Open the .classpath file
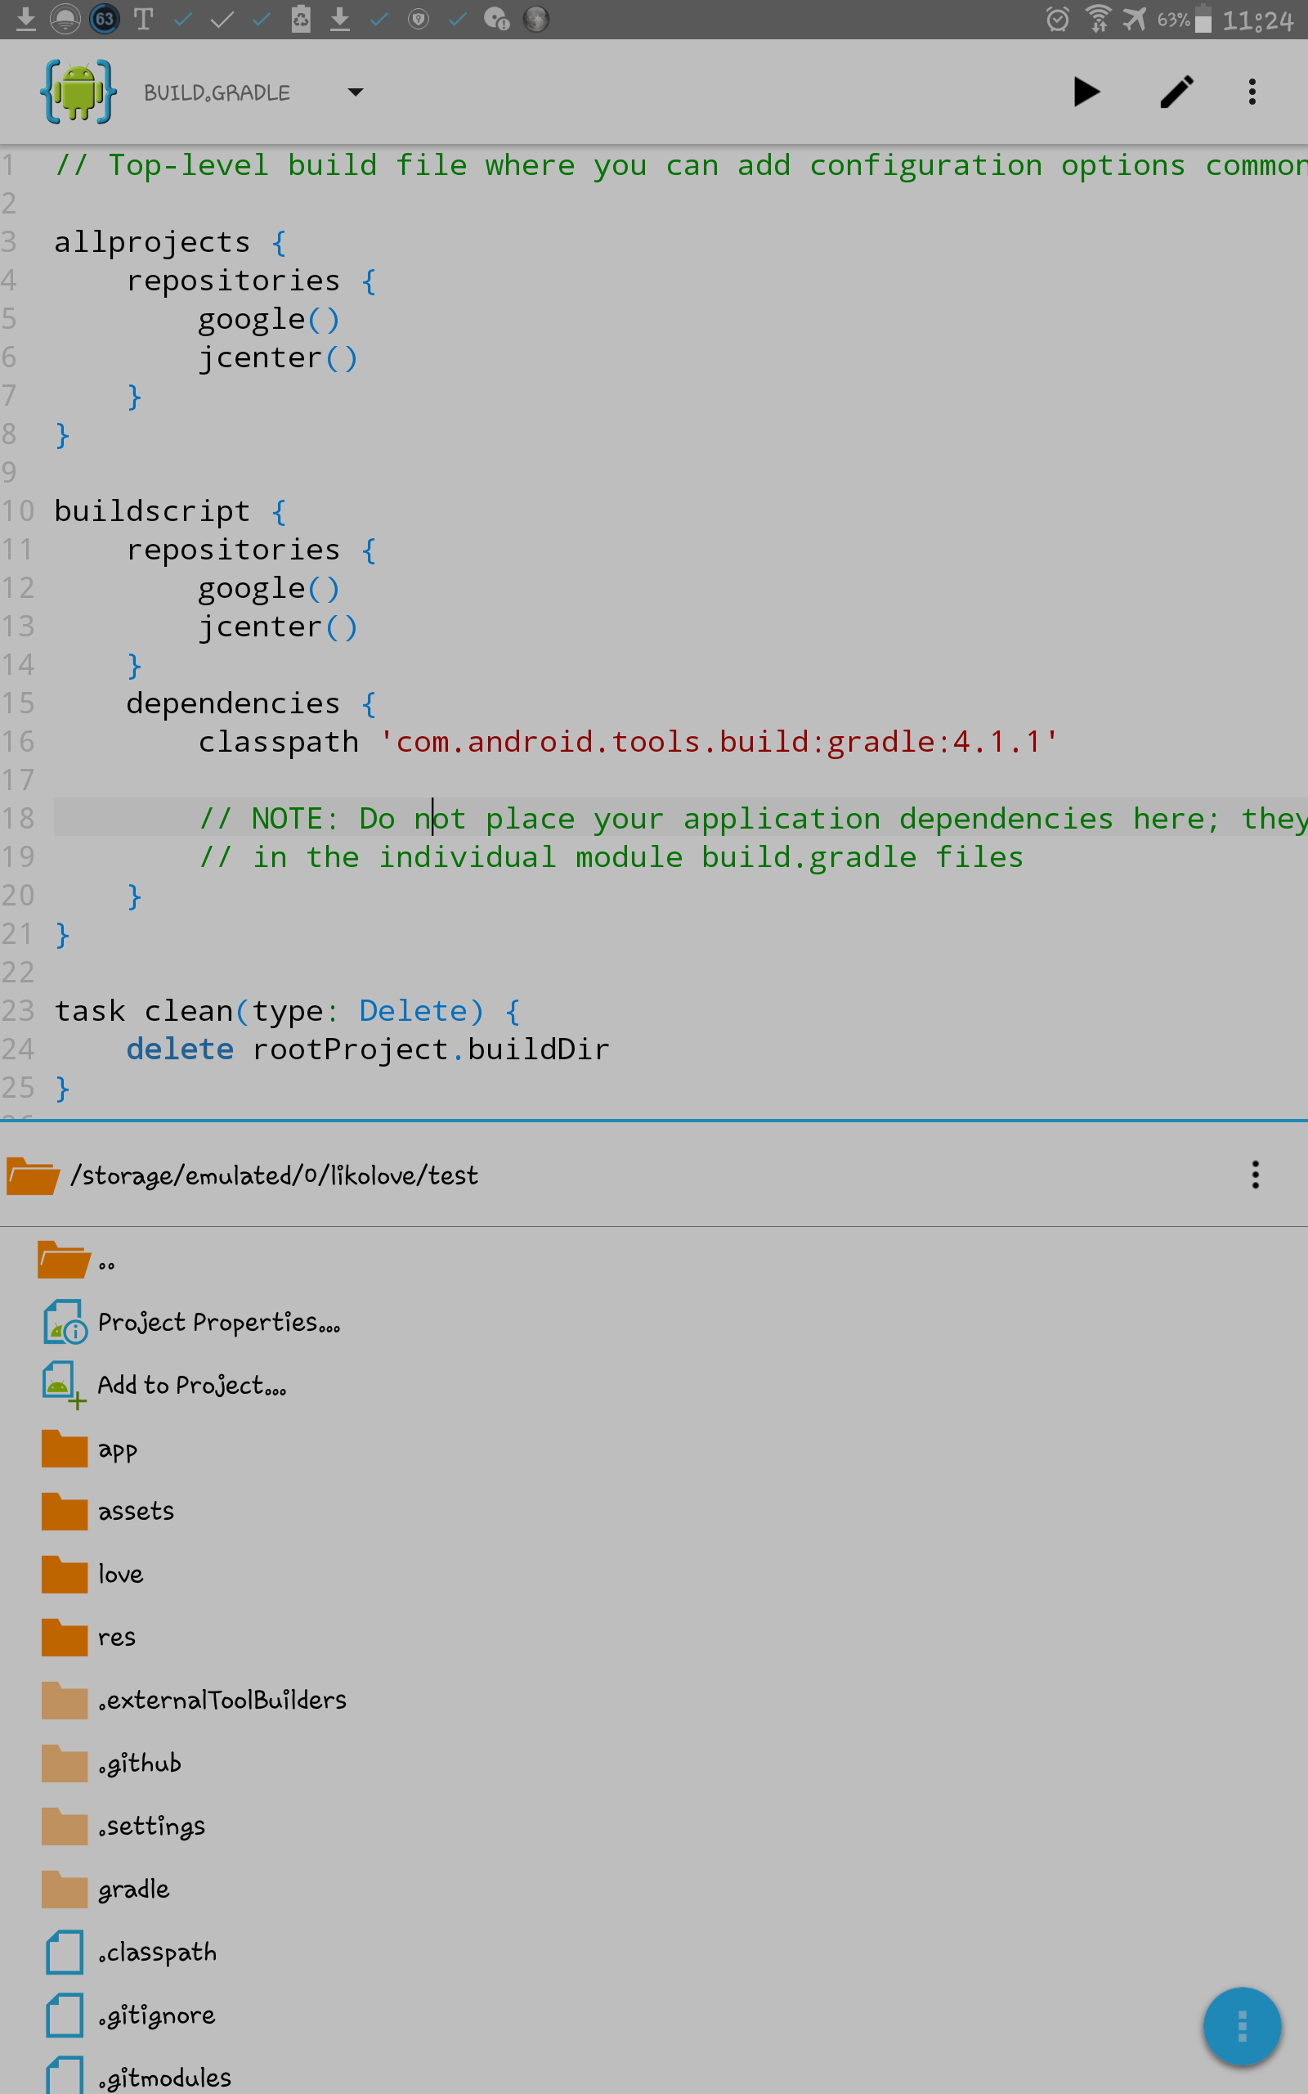Viewport: 1308px width, 2094px height. pos(654,1952)
